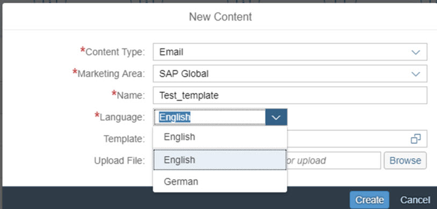Choose German from the language list
The height and width of the screenshot is (209, 437).
(220, 182)
